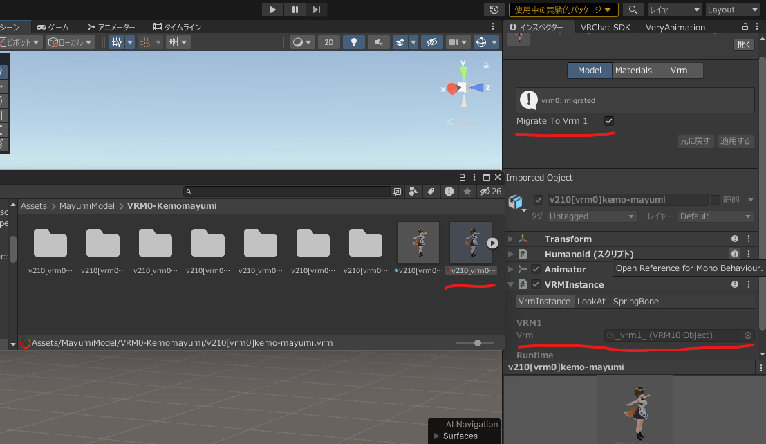Screen dimensions: 766x444
Task: Mute scene audio with the speaker icon
Action: 379,42
